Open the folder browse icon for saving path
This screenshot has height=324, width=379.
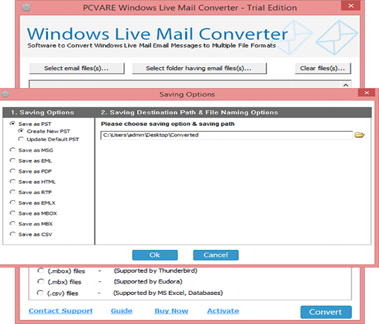(359, 135)
